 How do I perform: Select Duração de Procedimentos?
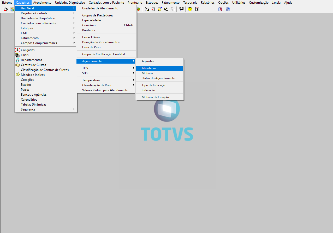(106, 42)
